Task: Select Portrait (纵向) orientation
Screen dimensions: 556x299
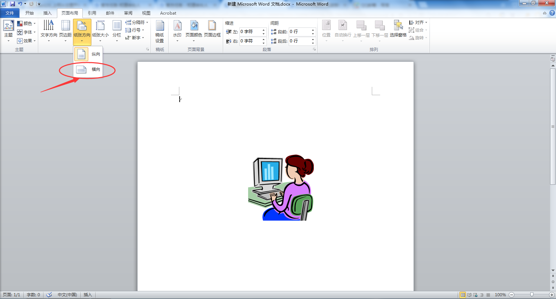Action: (x=88, y=54)
